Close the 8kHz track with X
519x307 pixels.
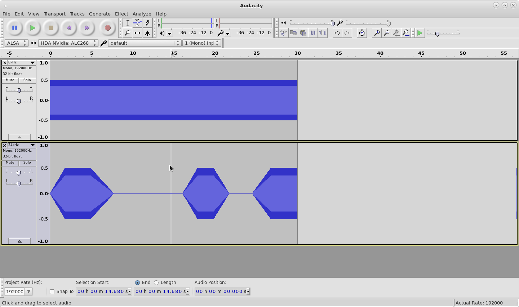5,63
